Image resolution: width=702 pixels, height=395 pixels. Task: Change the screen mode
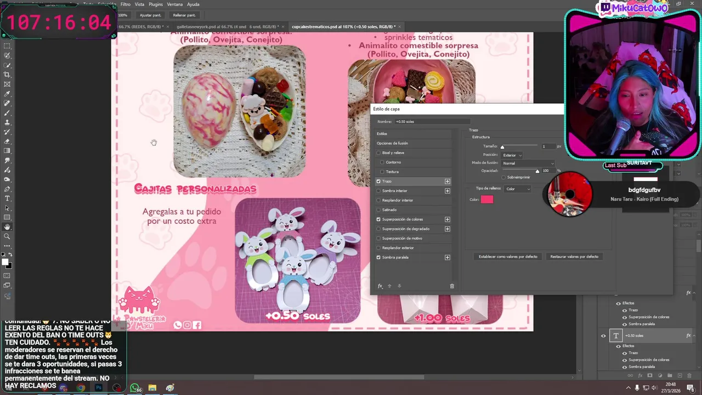(7, 285)
